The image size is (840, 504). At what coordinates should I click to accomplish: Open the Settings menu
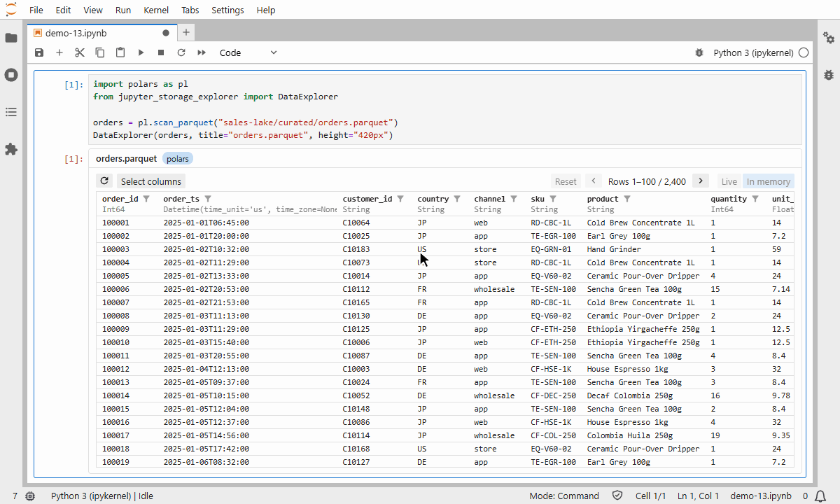pos(227,10)
